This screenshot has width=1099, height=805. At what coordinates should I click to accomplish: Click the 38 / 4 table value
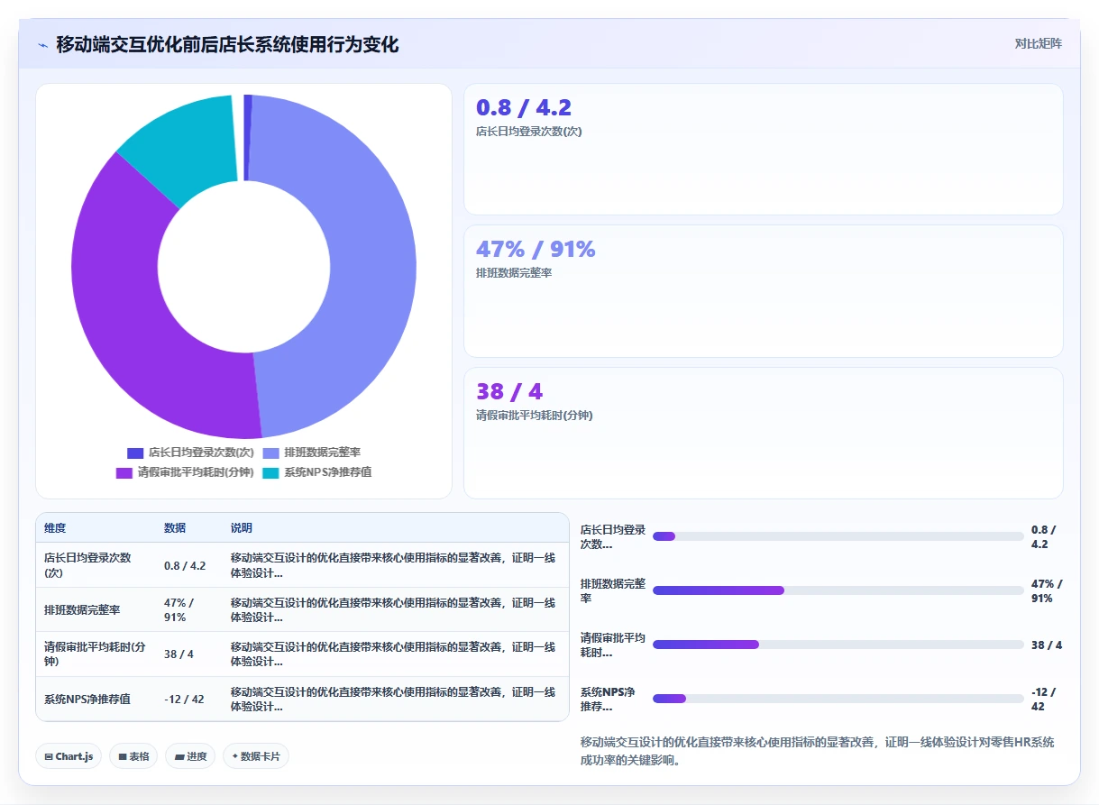pos(179,654)
